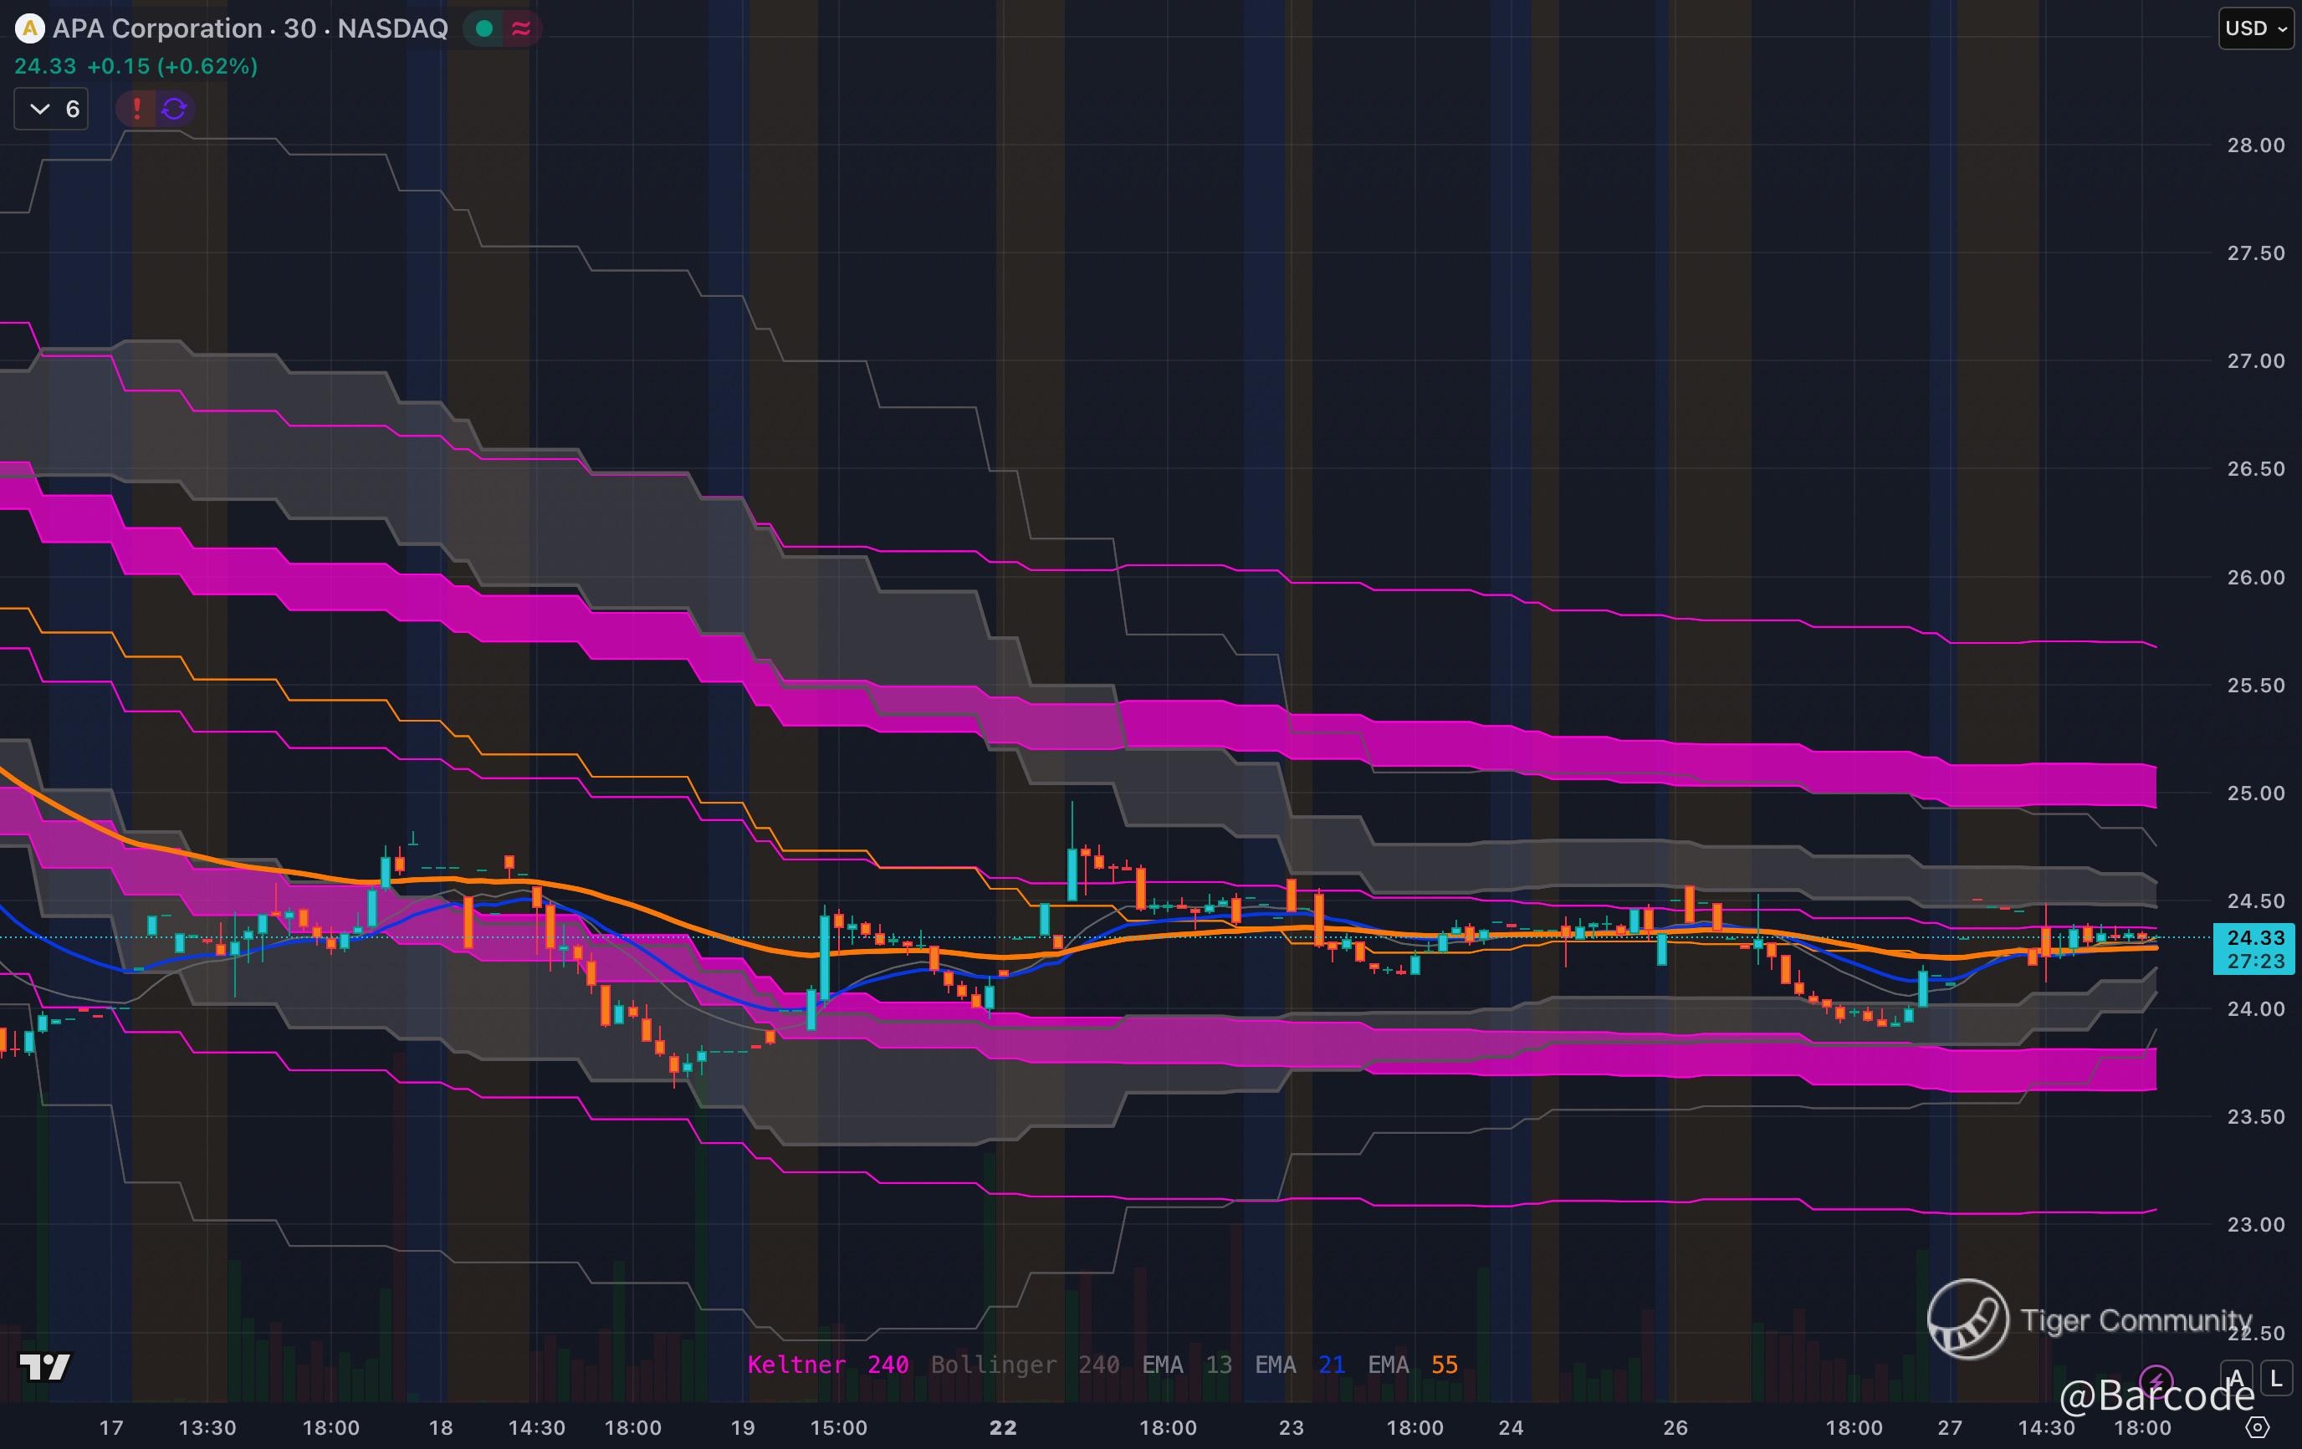Click the Tiger Community logo

tap(1967, 1319)
